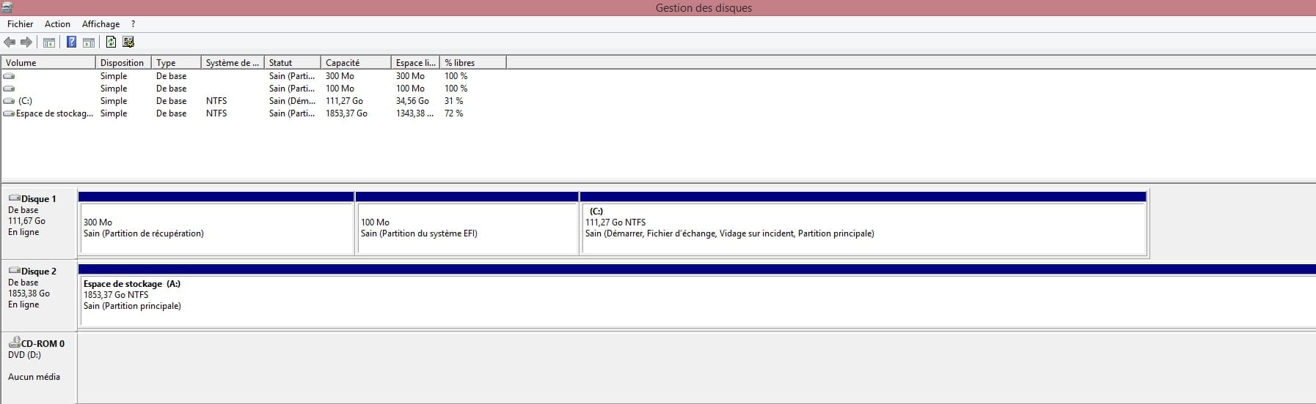Viewport: 1316px width, 404px height.
Task: Click the '1343,38' free space cell
Action: [415, 113]
